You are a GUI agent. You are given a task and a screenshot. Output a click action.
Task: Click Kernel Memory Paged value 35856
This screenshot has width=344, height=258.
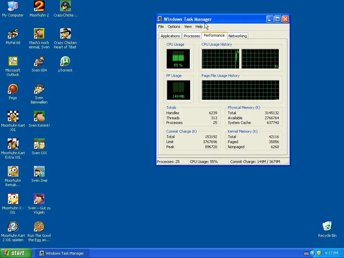coord(274,142)
